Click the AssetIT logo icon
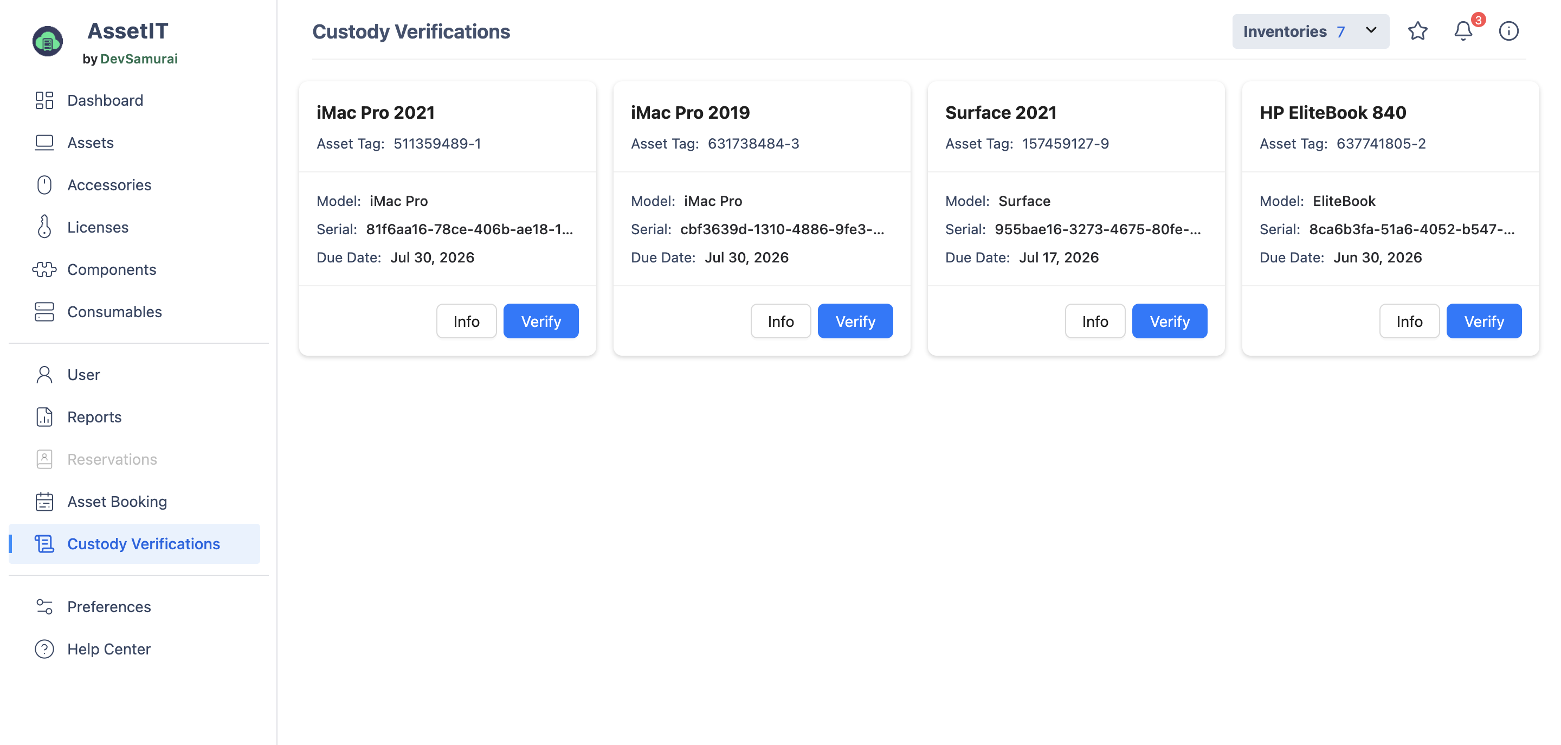This screenshot has height=745, width=1561. pos(47,41)
